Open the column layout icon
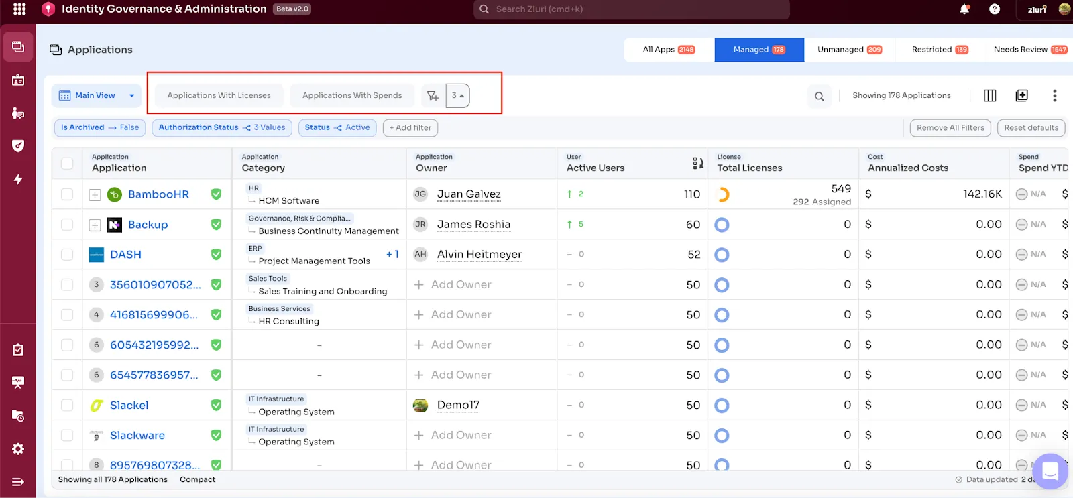This screenshot has height=498, width=1073. coord(990,95)
